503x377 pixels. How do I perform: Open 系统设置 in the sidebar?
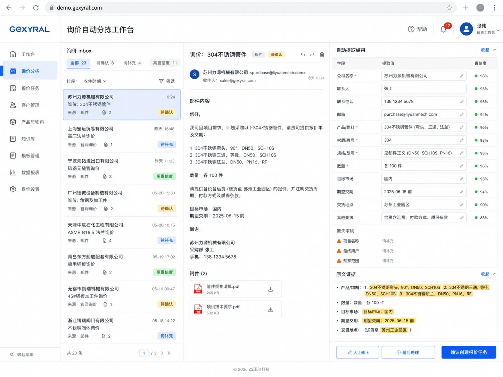point(30,189)
